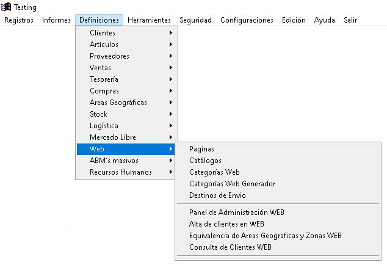The image size is (387, 265).
Task: Expand the Tesorería submenu
Action: [104, 79]
